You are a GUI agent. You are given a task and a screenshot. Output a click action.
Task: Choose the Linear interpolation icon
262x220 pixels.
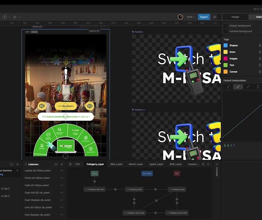(x=238, y=87)
